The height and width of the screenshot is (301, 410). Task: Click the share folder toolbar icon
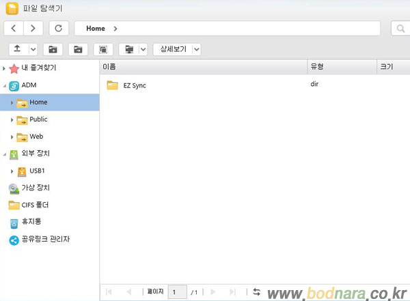tap(78, 49)
